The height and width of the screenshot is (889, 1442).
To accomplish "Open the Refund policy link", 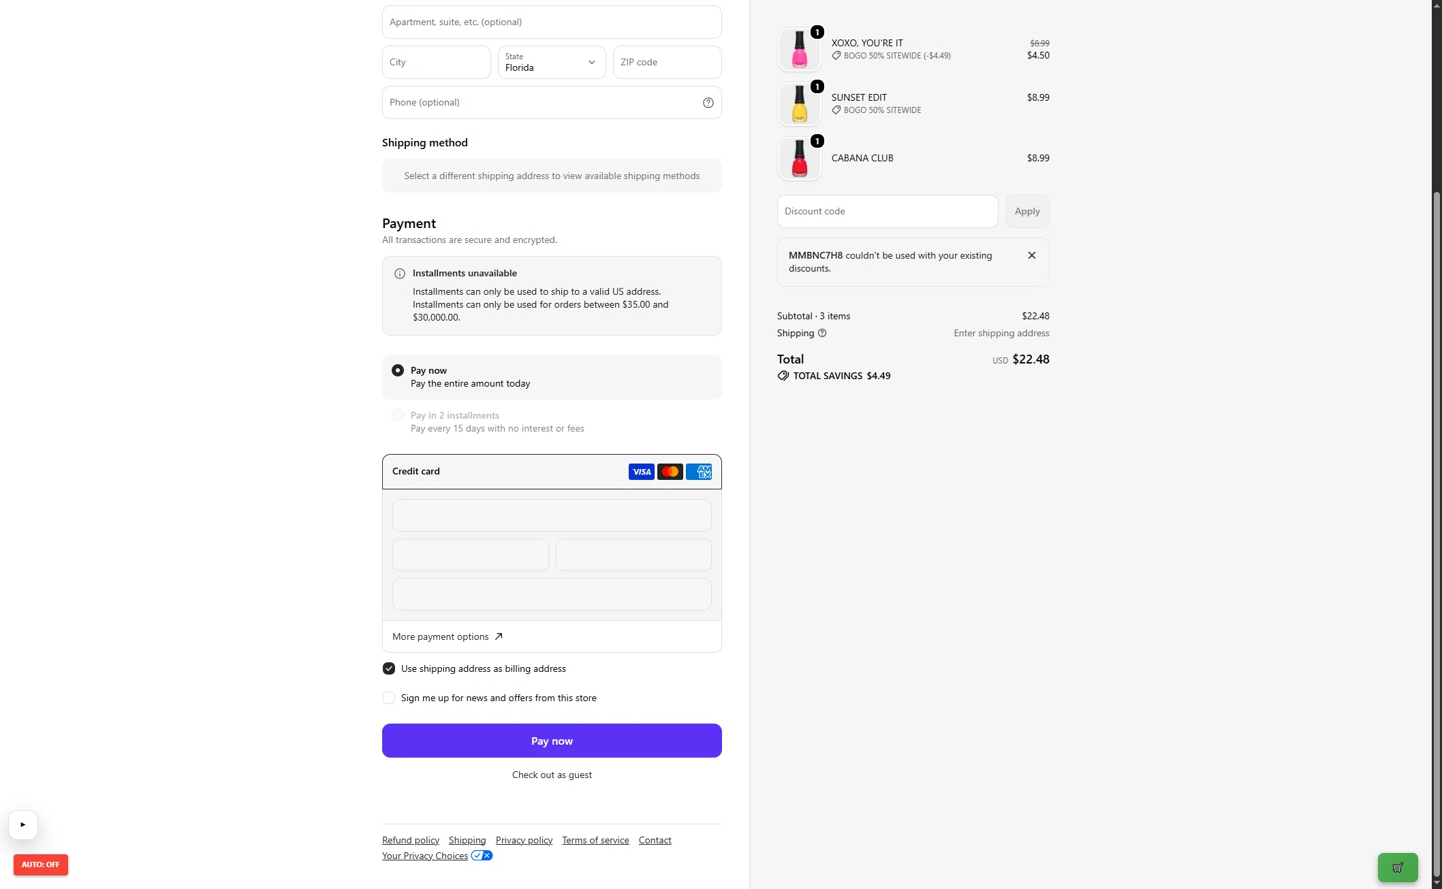I will point(411,840).
